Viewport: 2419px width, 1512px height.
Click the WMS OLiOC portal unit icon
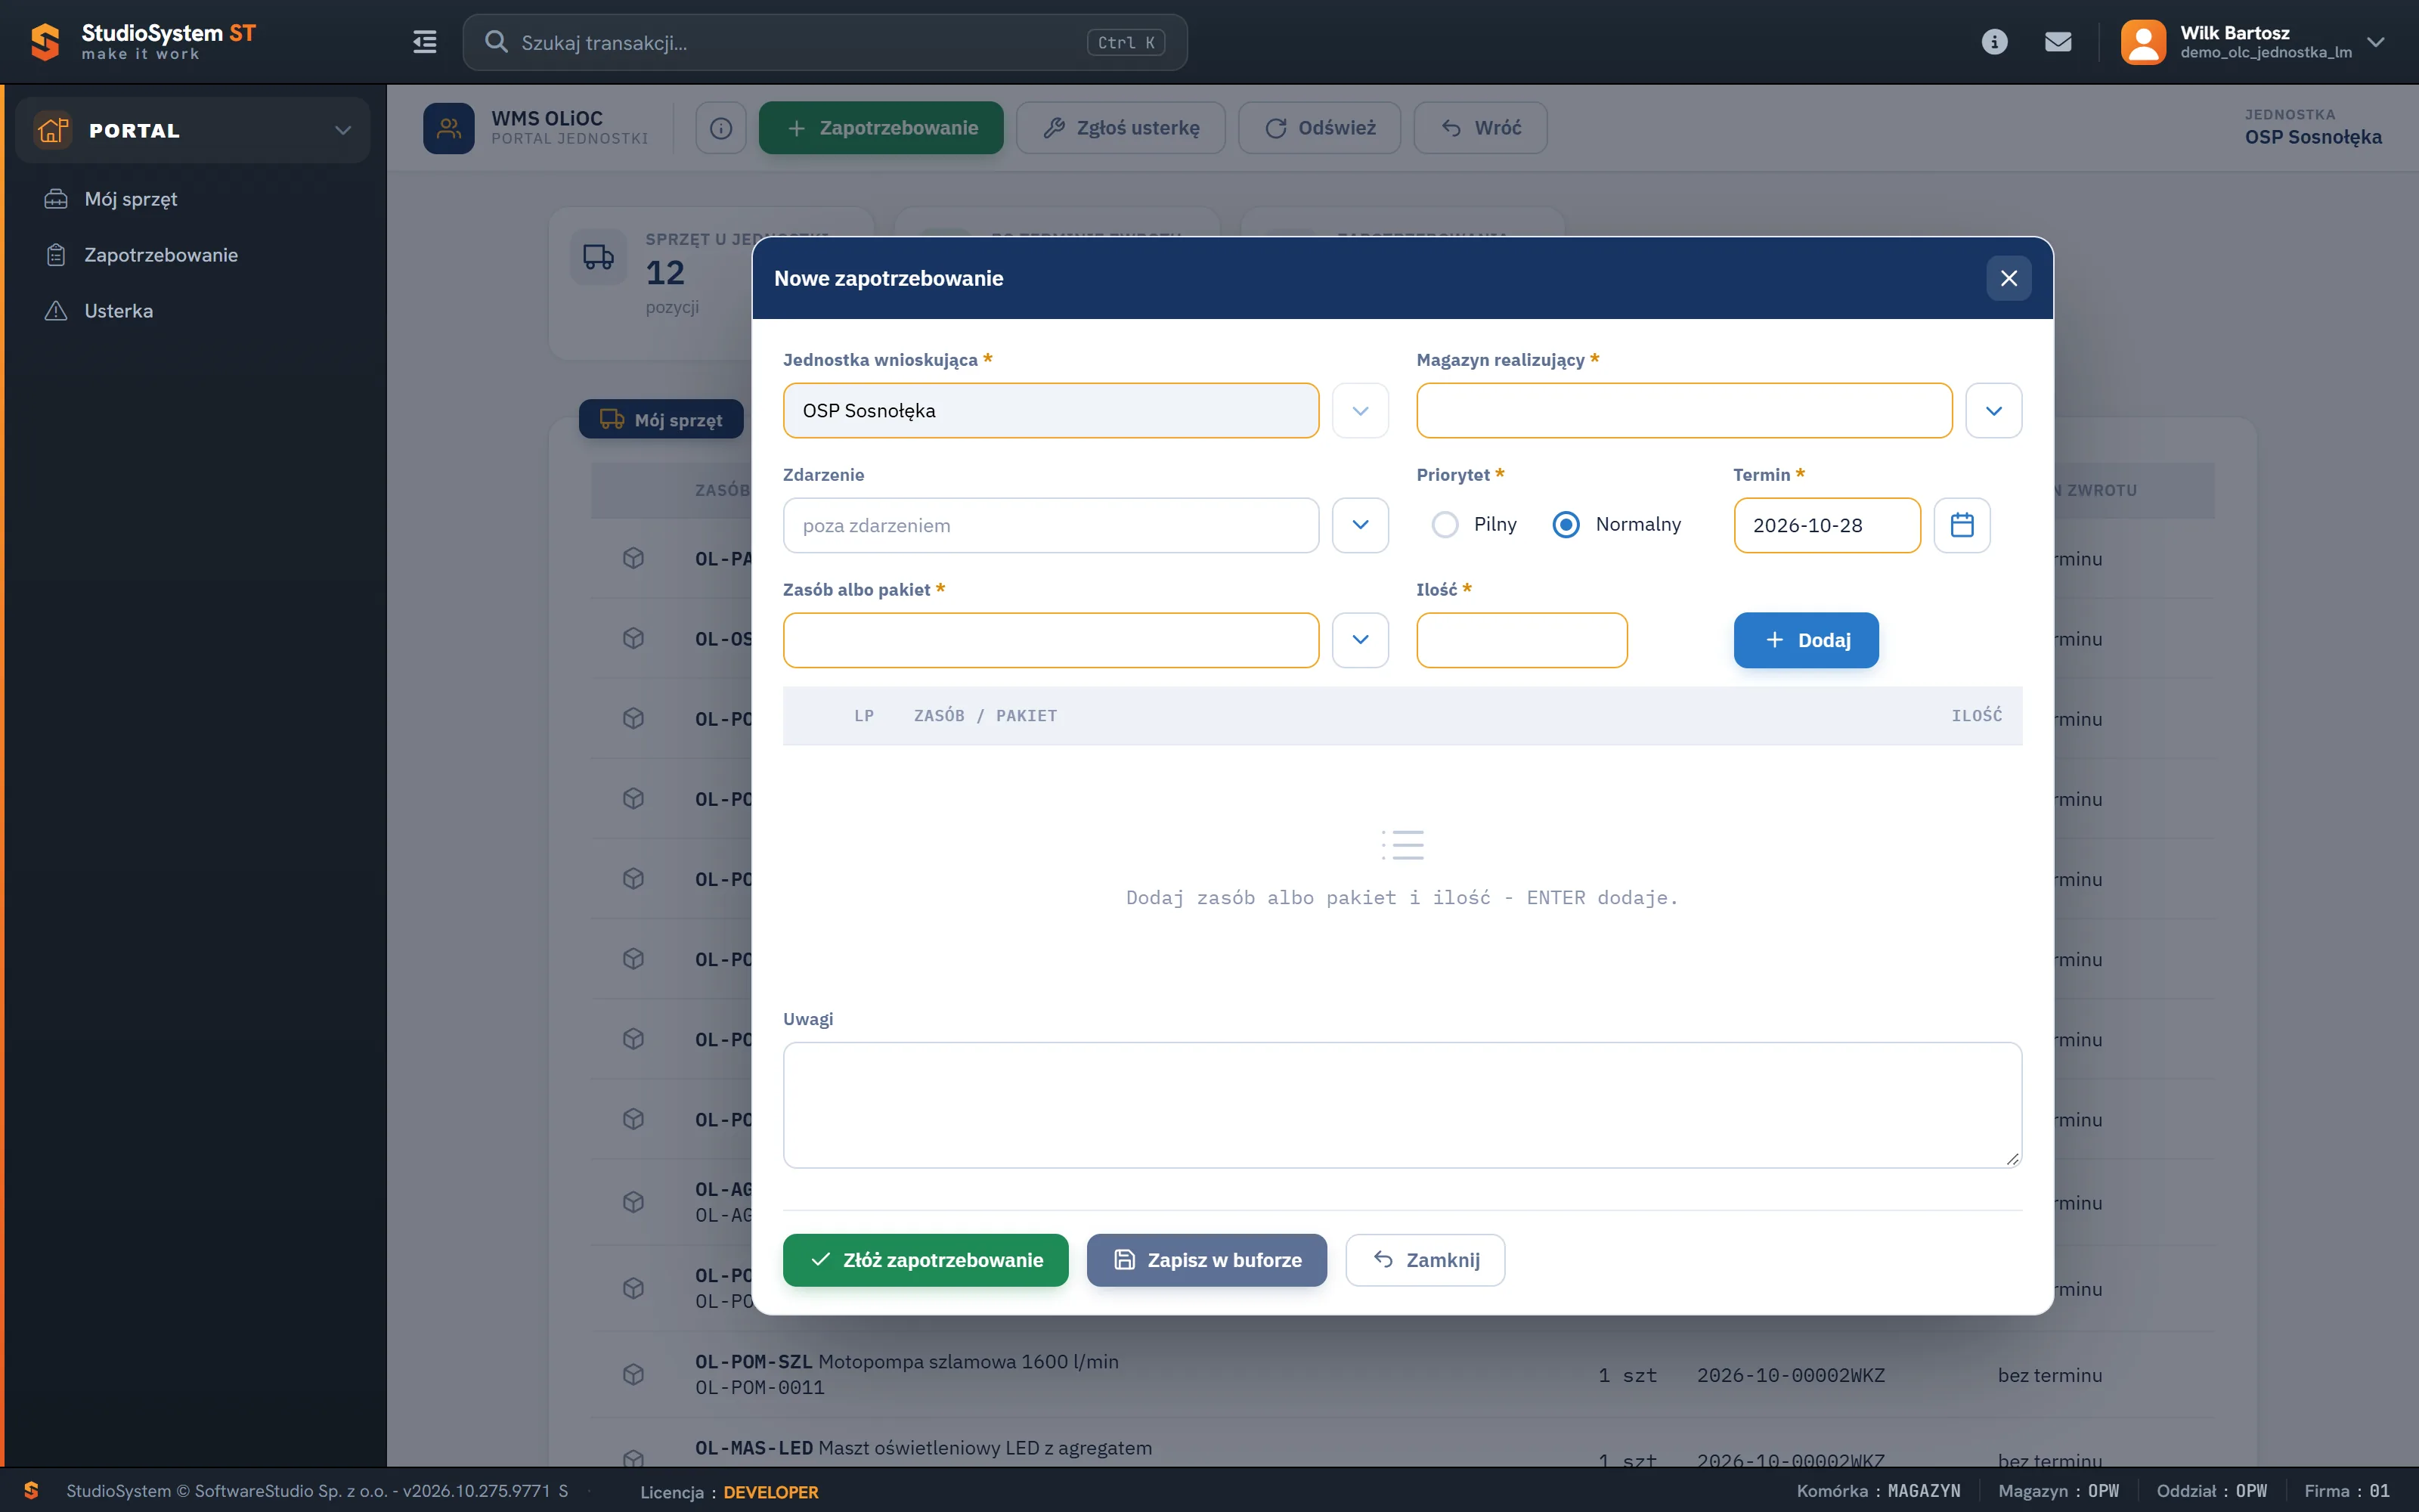pos(449,128)
